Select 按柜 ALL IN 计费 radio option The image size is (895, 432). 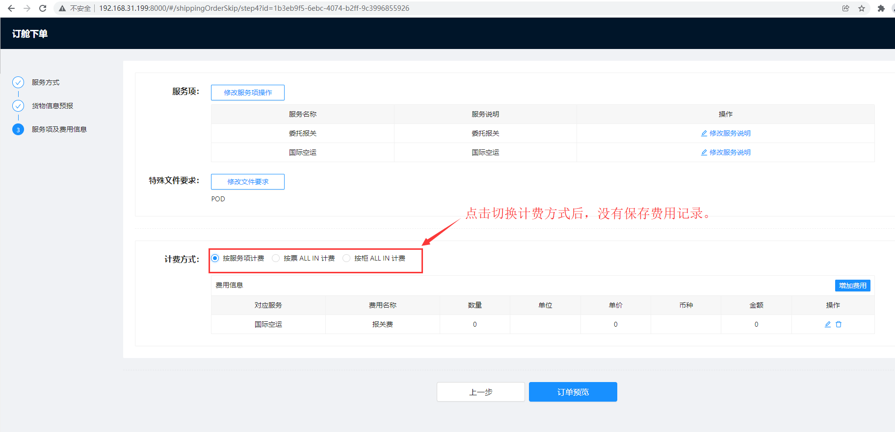pos(346,258)
